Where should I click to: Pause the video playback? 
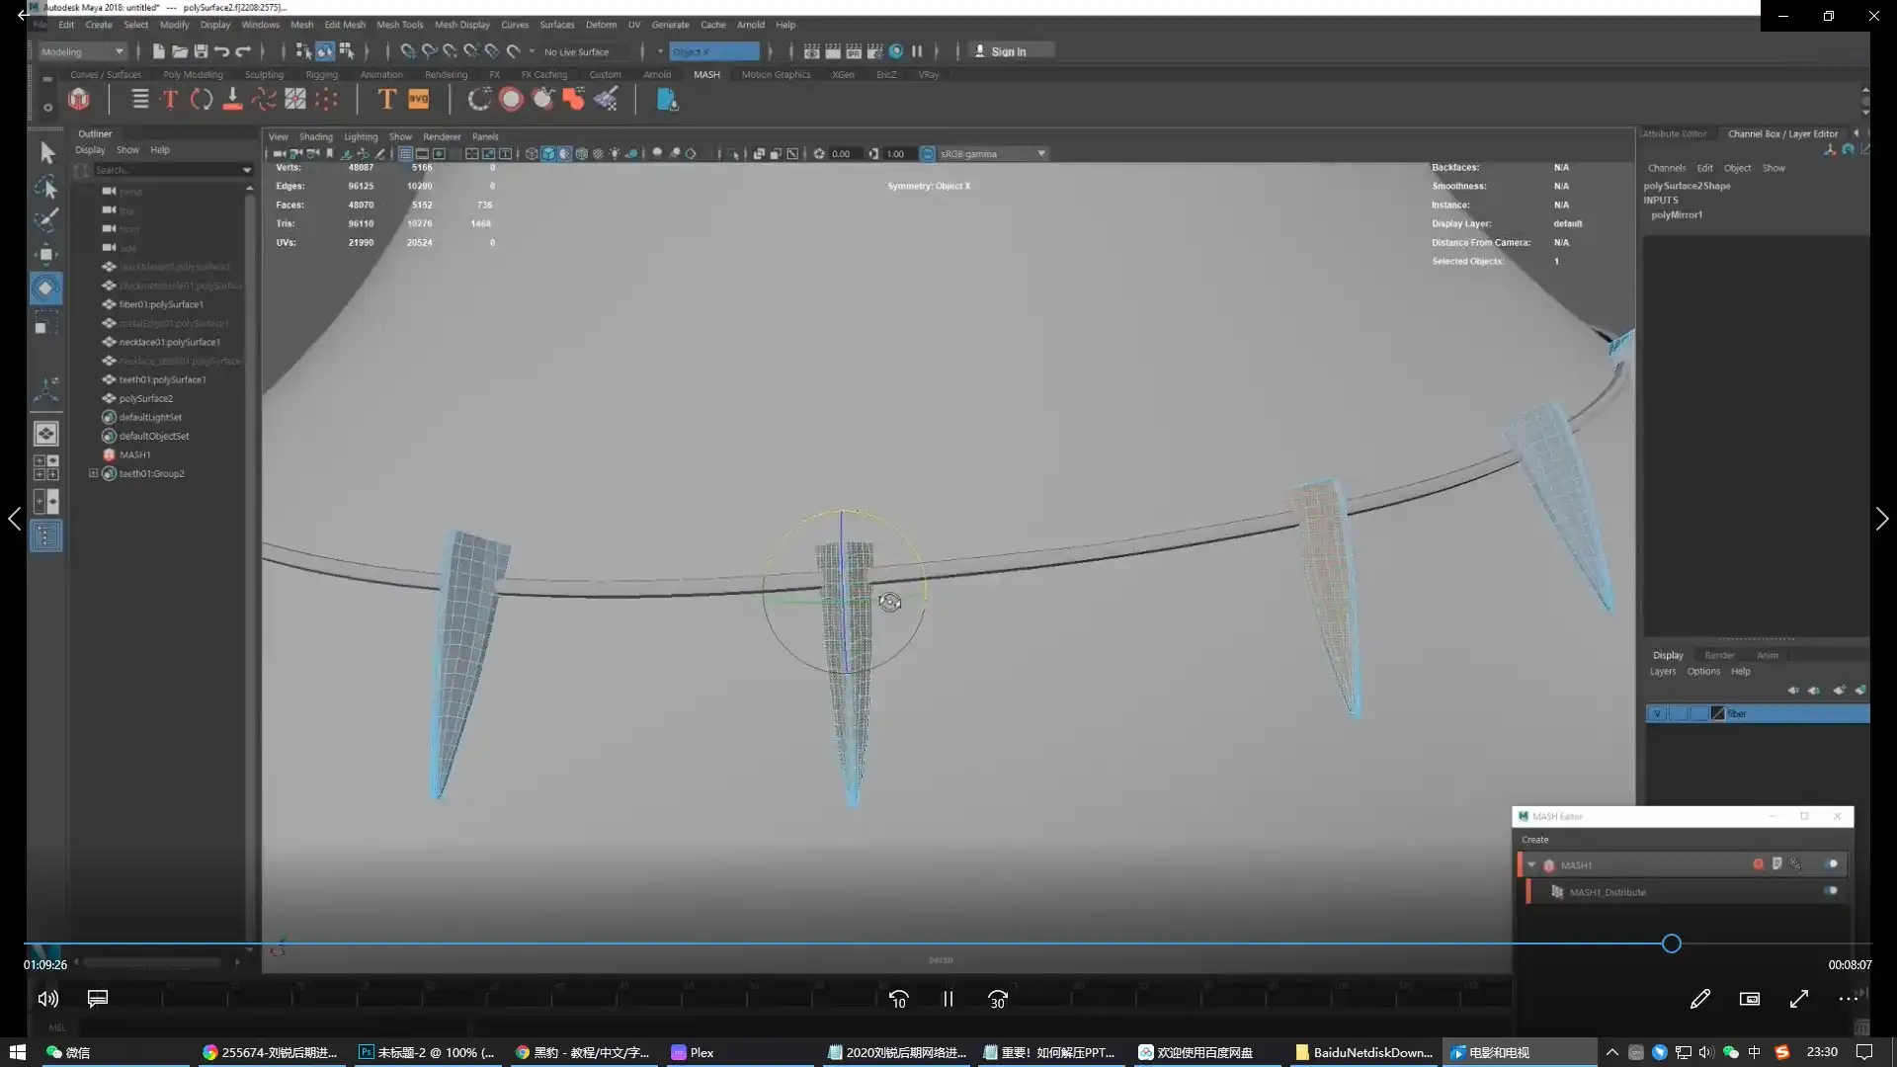[x=948, y=999]
